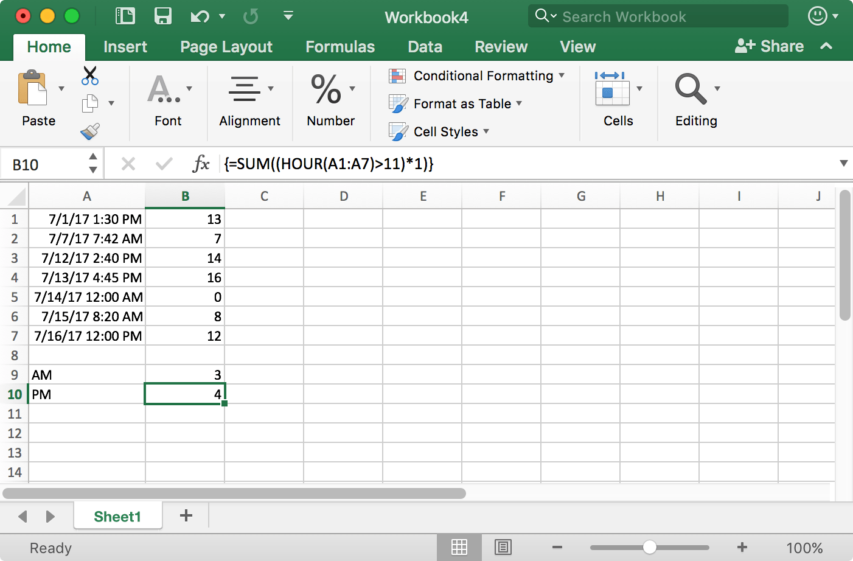Click the Redo icon

pos(250,16)
